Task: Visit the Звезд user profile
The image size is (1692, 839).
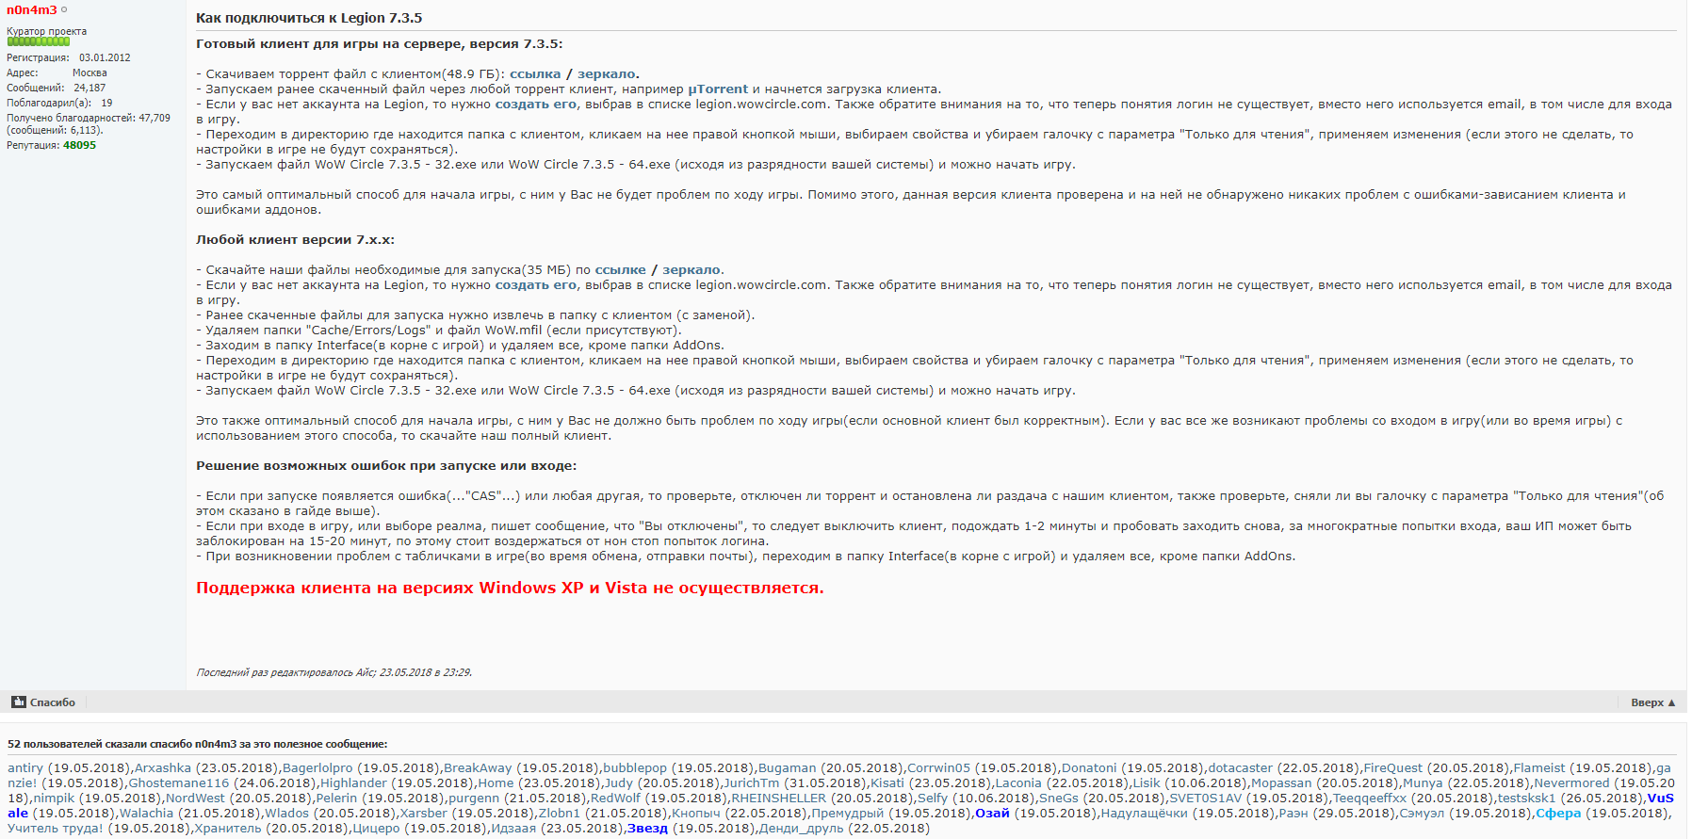Action: tap(647, 829)
